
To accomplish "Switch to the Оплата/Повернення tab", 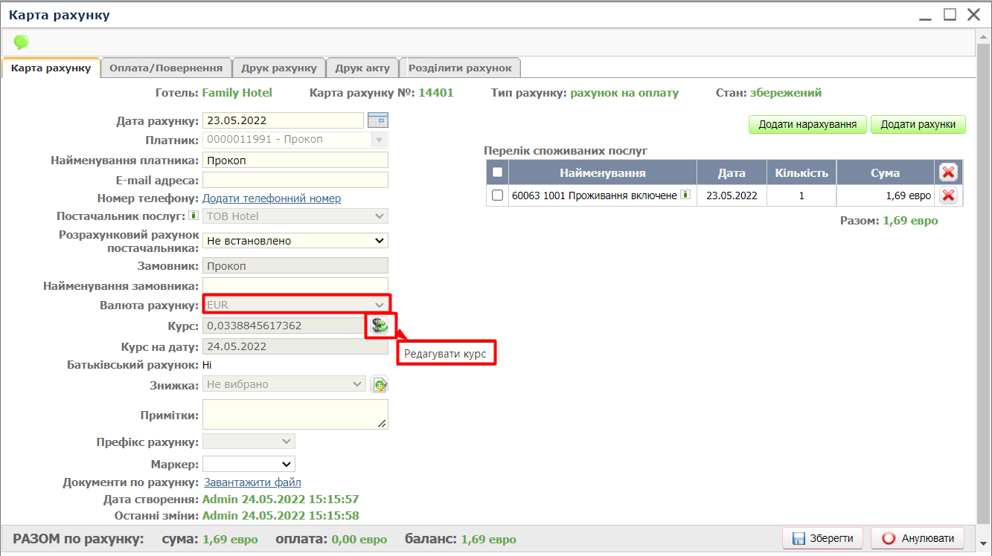I will point(166,68).
